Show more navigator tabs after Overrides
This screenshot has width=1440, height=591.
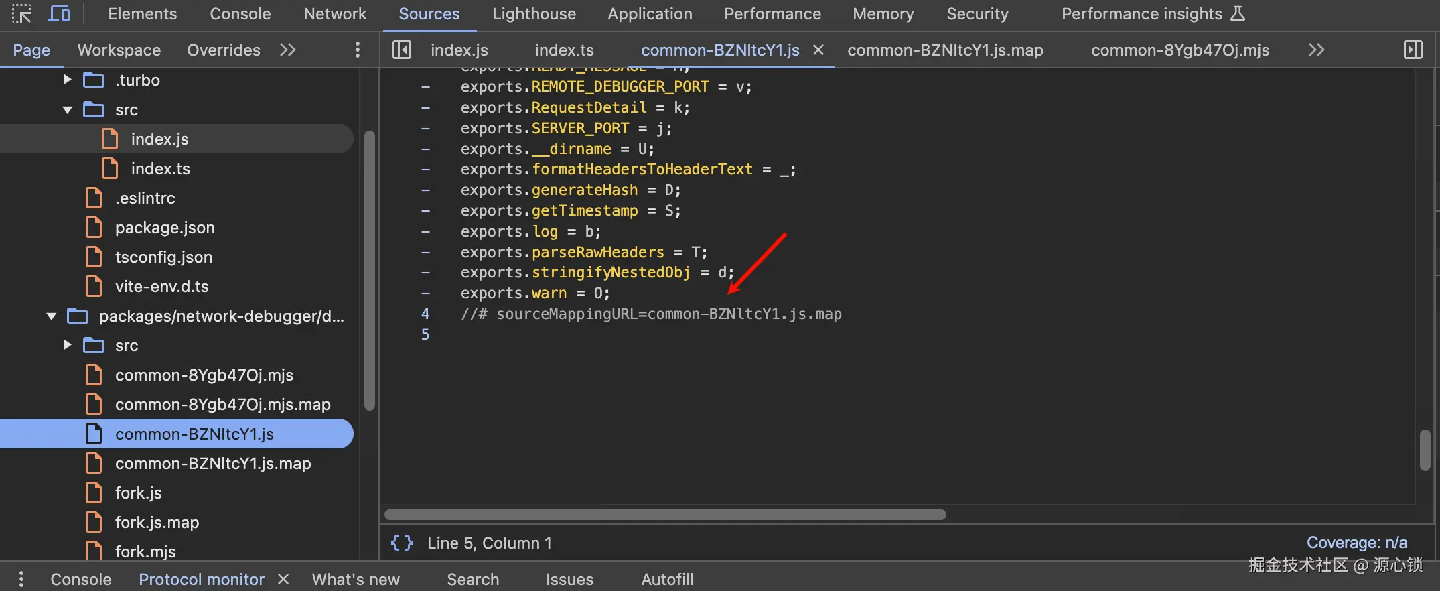point(288,50)
